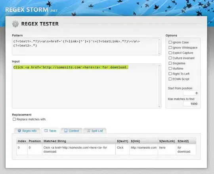
Task: Switch to the Split List tab
Action: click(95, 131)
